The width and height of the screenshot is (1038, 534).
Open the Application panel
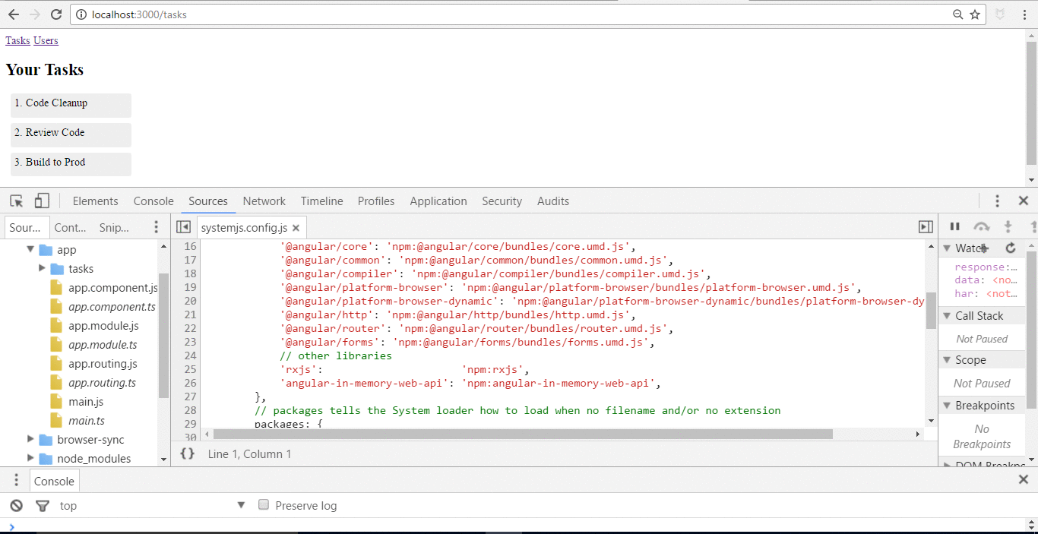click(x=438, y=201)
